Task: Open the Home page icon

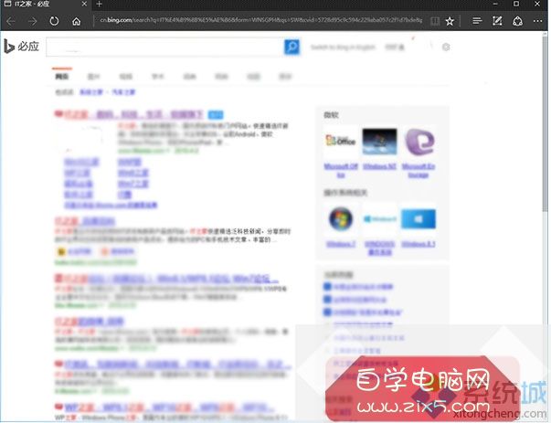Action: click(76, 21)
